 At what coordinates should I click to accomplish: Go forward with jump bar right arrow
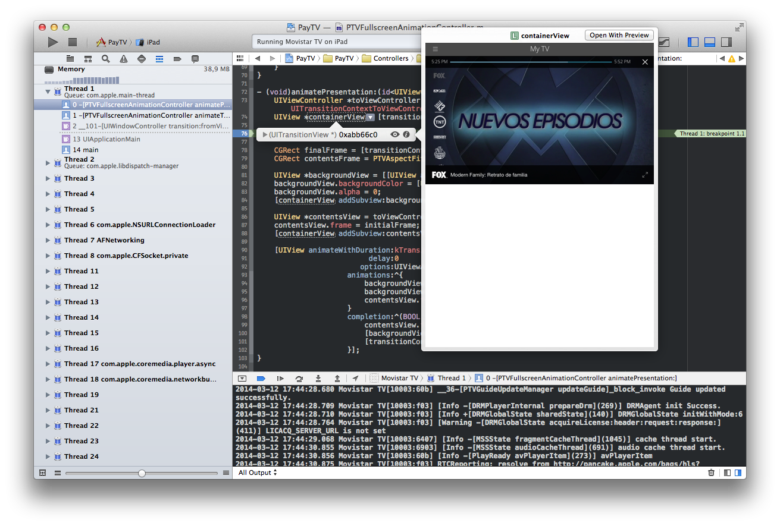pyautogui.click(x=272, y=58)
